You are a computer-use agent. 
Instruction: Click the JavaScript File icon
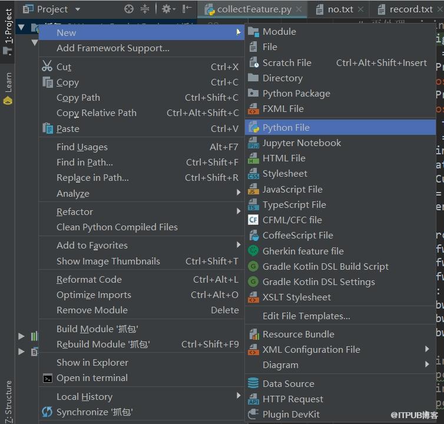tap(253, 189)
